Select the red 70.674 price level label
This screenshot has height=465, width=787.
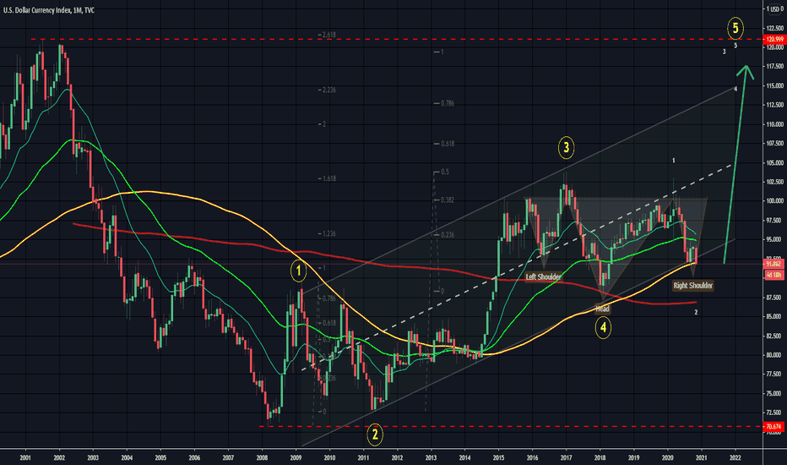pyautogui.click(x=774, y=427)
